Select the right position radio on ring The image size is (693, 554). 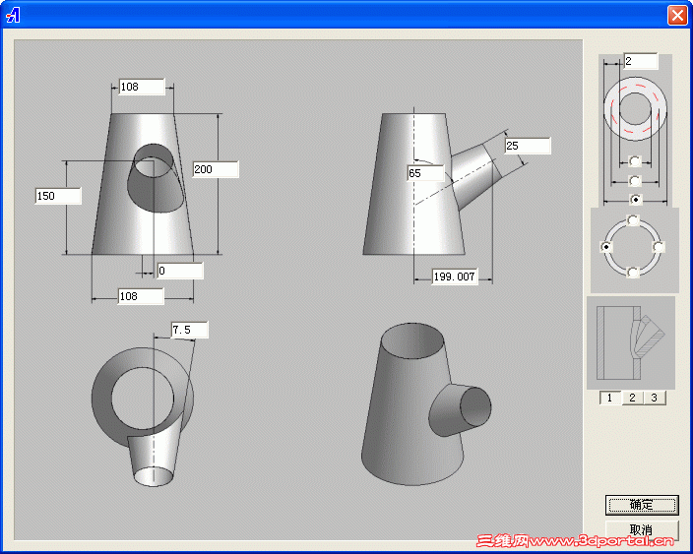click(x=659, y=247)
